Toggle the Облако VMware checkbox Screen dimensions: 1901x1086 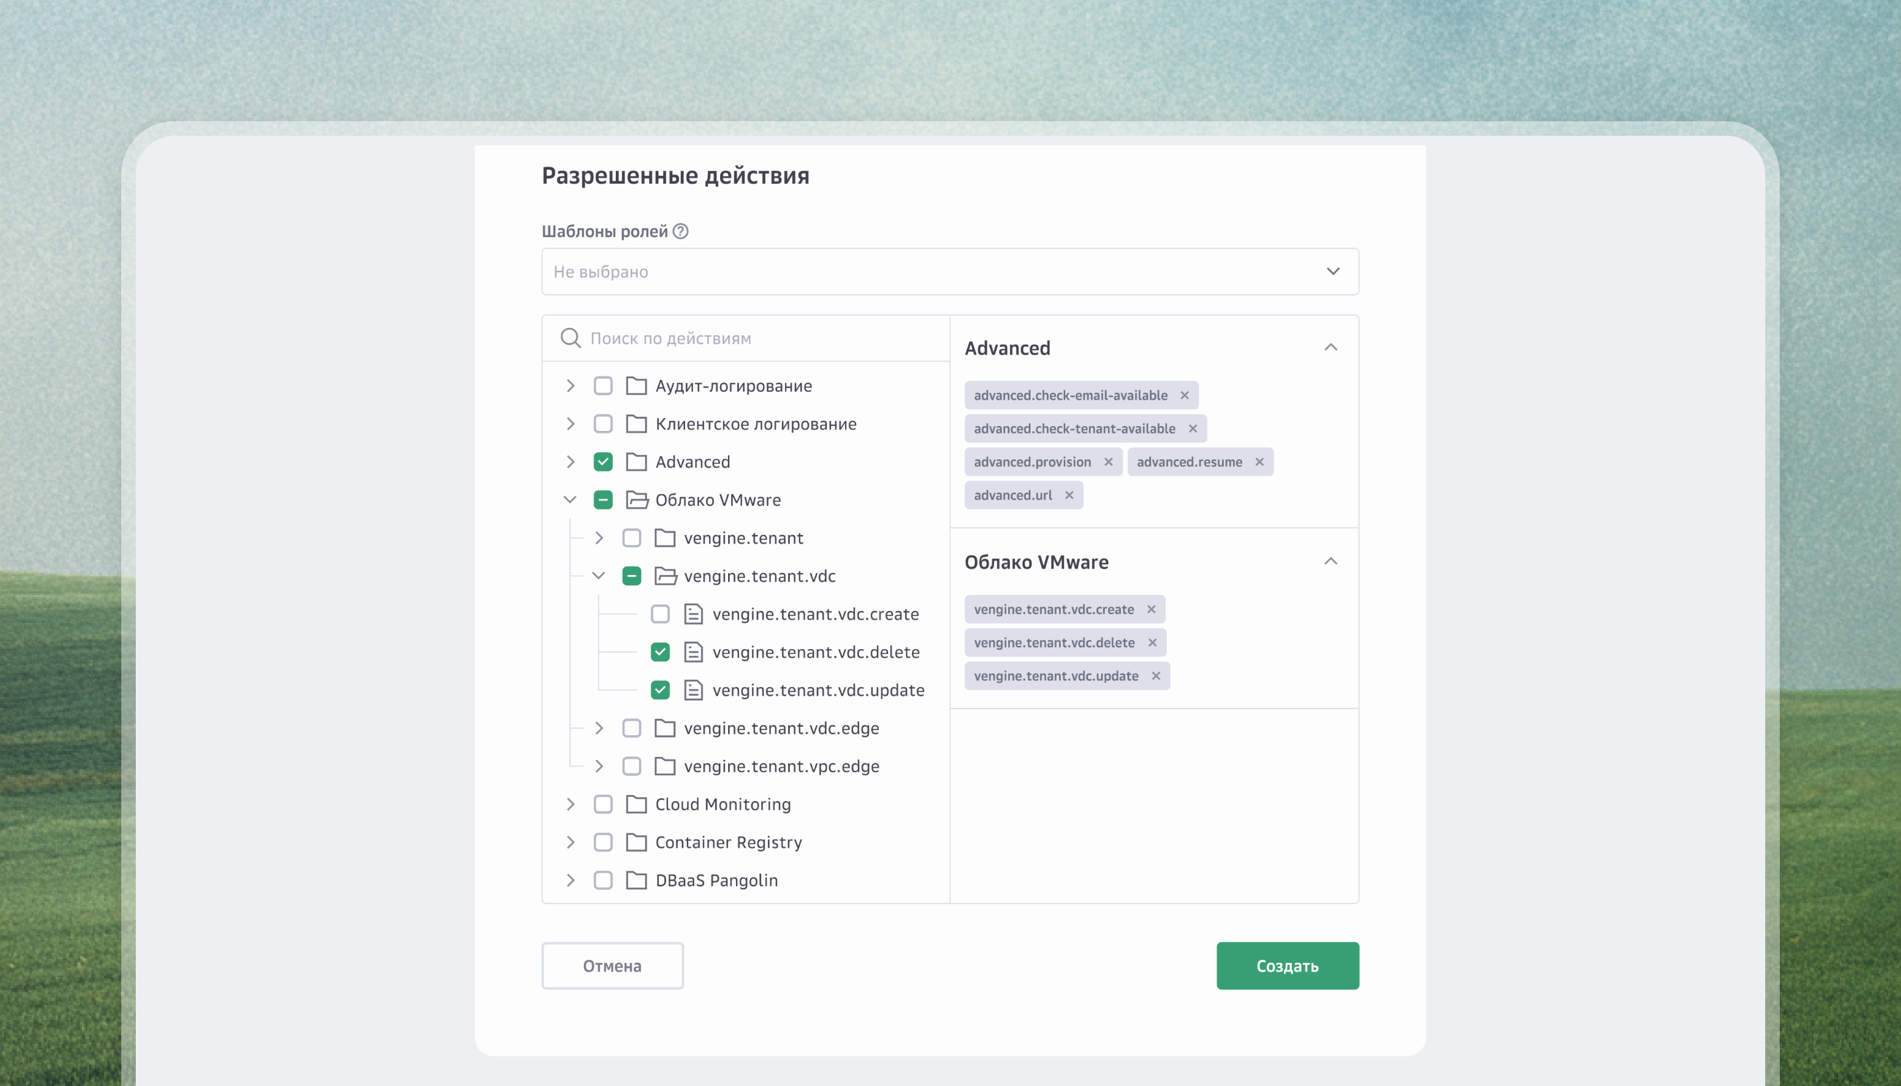[x=603, y=500]
